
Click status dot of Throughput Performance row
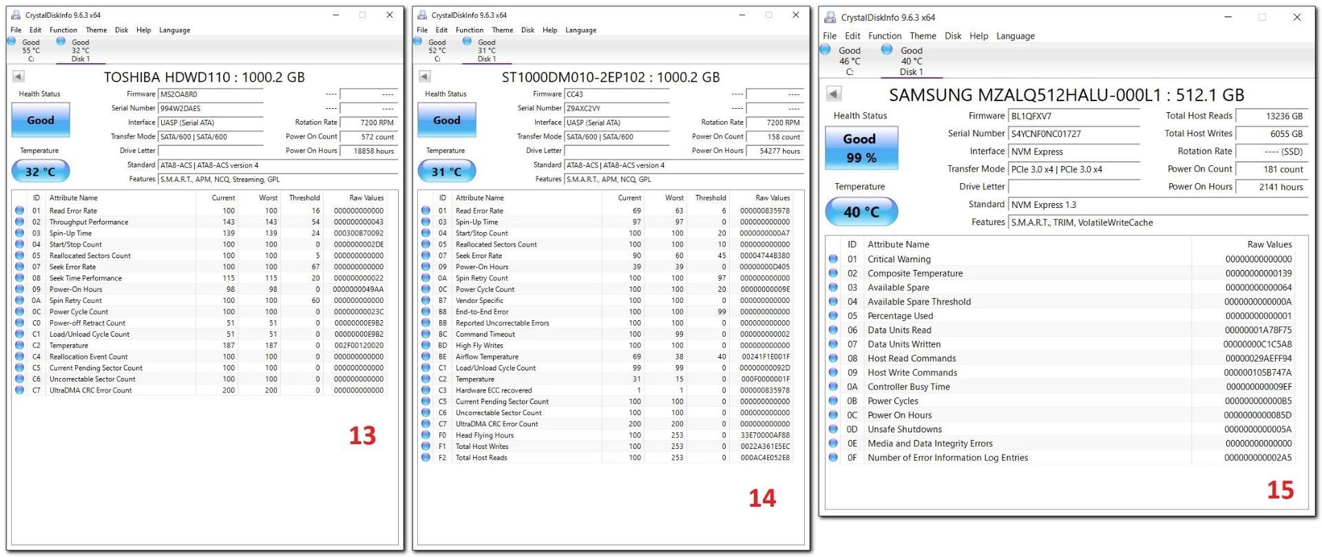19,222
